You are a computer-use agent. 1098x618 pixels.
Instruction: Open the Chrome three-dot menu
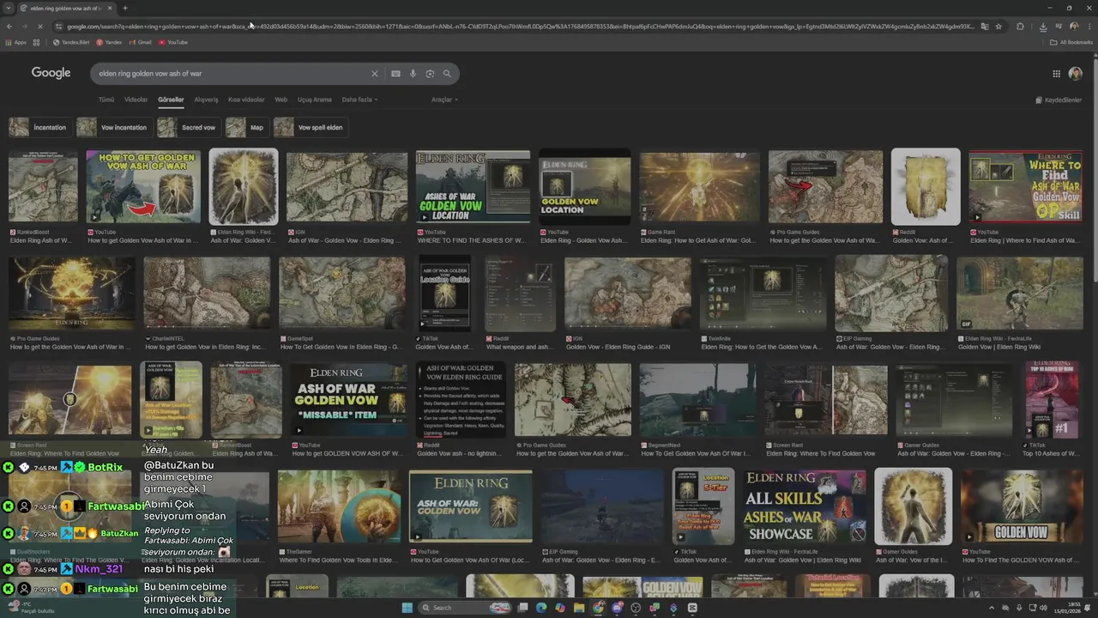click(1089, 27)
